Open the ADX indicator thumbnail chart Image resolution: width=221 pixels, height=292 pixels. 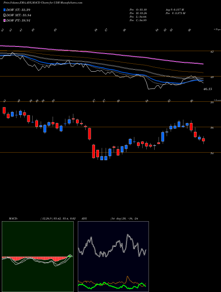pyautogui.click(x=113, y=257)
